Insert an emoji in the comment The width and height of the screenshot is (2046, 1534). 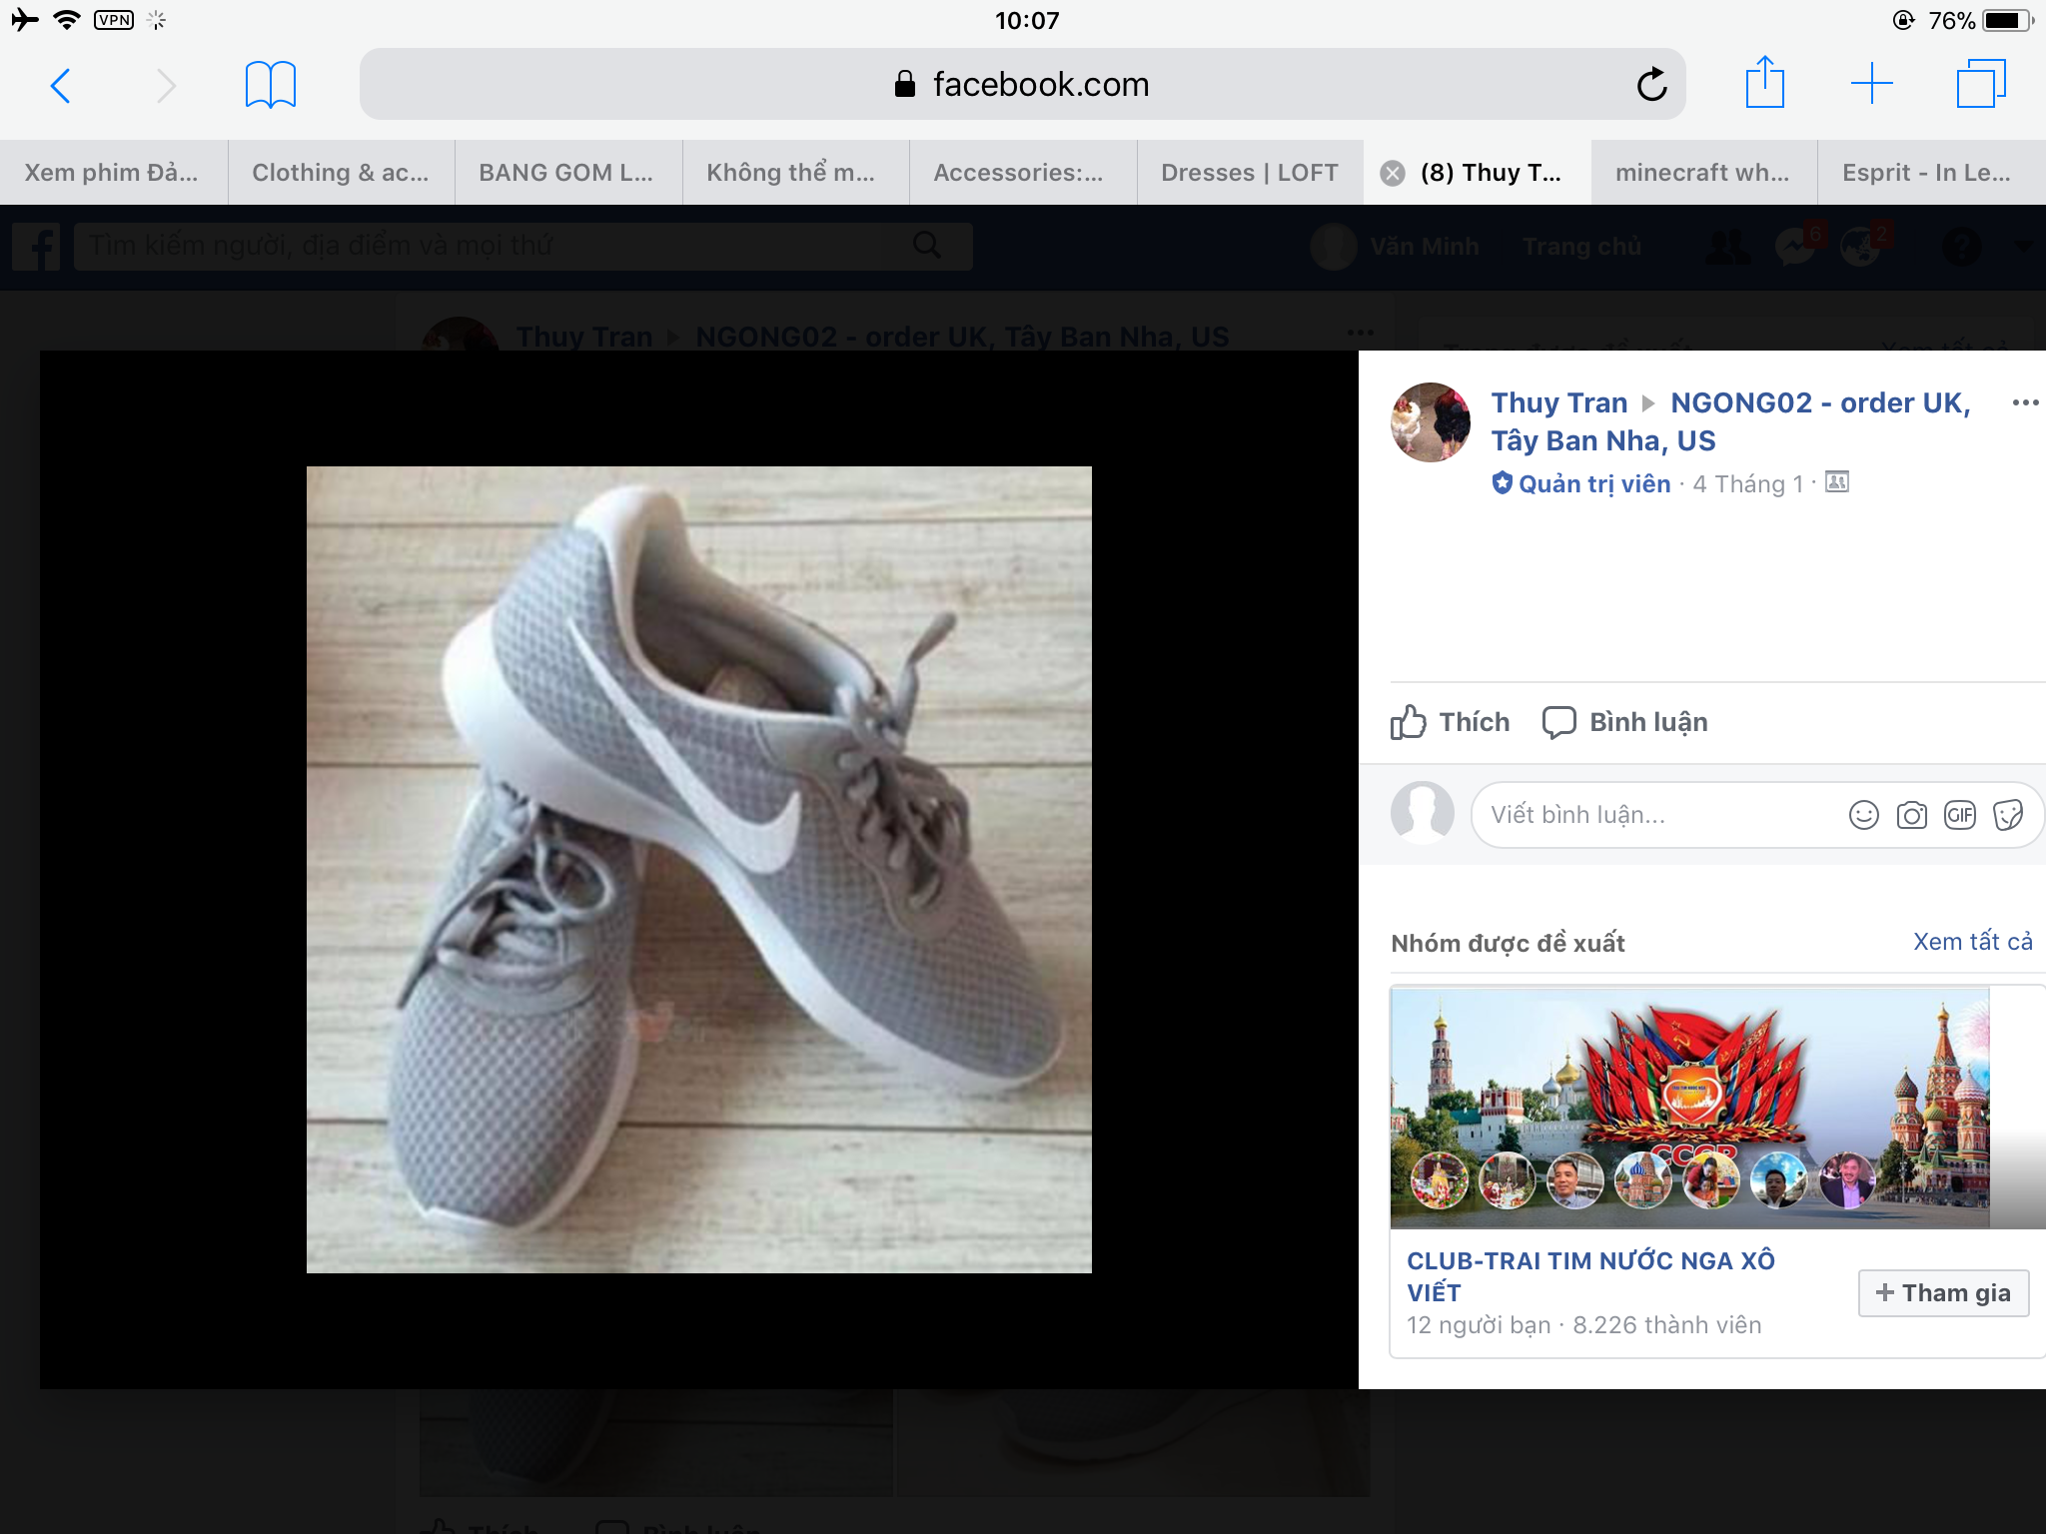pos(1863,815)
